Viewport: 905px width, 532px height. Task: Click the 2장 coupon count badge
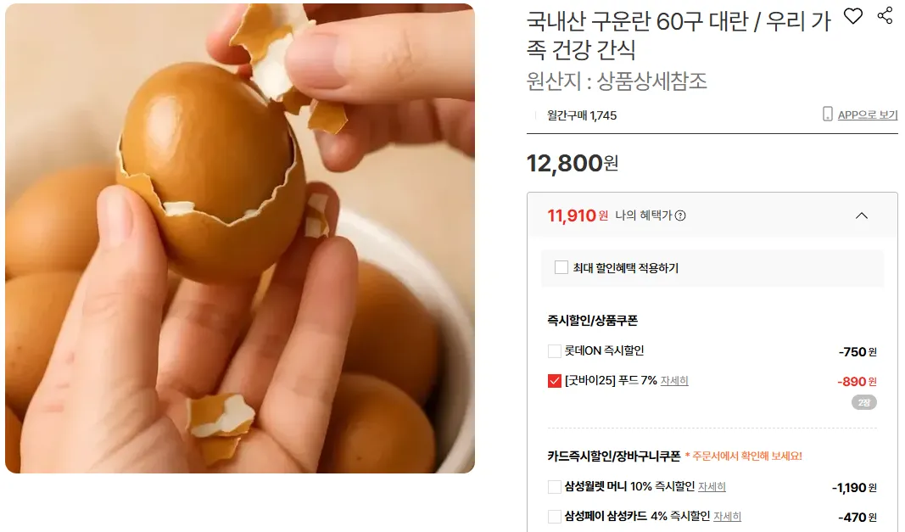tap(864, 403)
